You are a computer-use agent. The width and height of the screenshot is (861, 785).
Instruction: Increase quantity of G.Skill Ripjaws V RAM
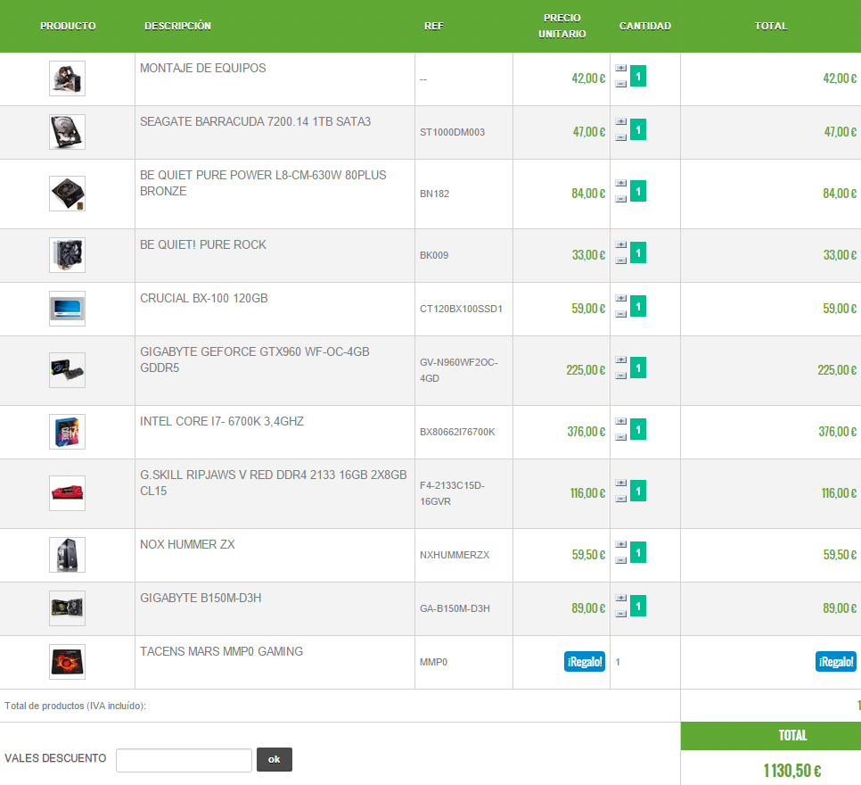tap(620, 483)
